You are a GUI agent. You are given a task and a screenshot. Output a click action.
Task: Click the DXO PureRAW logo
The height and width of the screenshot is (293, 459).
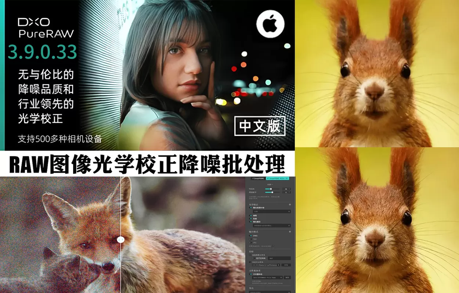point(46,27)
